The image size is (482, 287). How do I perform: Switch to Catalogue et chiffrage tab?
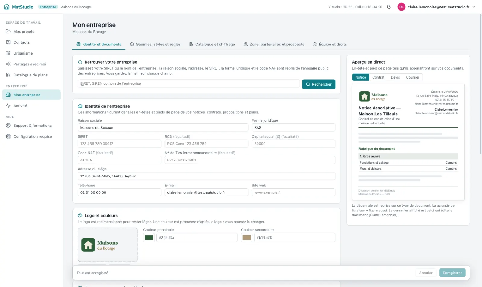coord(212,44)
